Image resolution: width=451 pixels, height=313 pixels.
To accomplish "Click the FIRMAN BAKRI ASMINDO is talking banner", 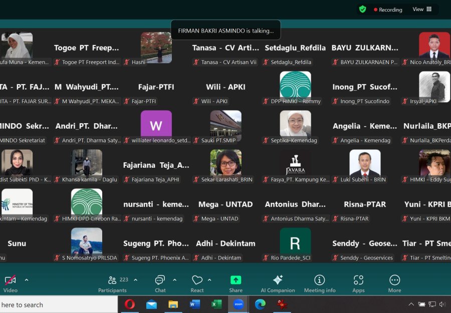I will pyautogui.click(x=226, y=30).
